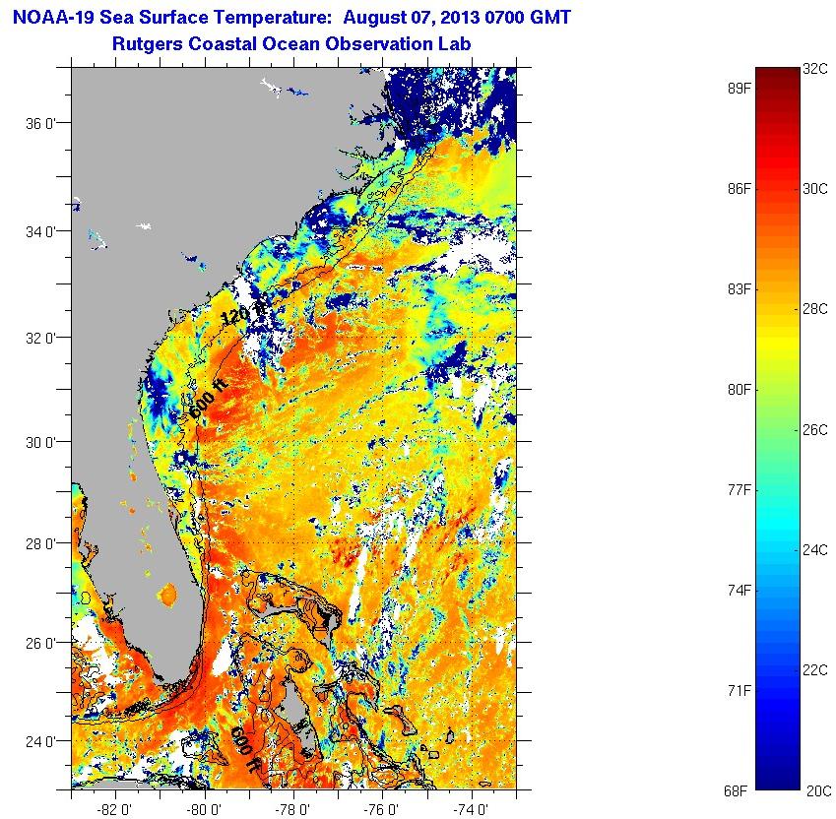
Task: Click the 30C colorbar label
Action: click(815, 189)
